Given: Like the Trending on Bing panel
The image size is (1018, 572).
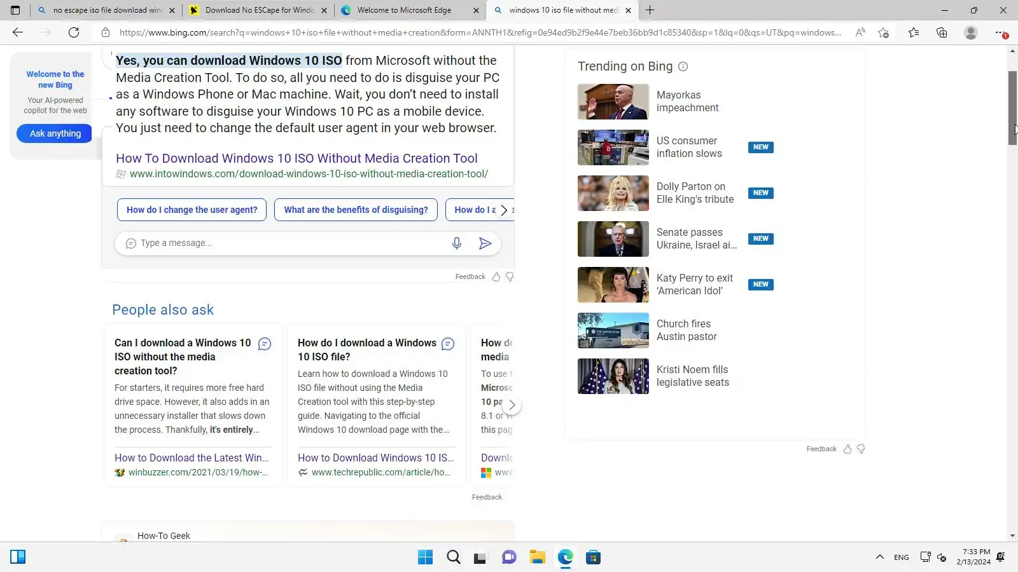Looking at the screenshot, I should pos(847,449).
